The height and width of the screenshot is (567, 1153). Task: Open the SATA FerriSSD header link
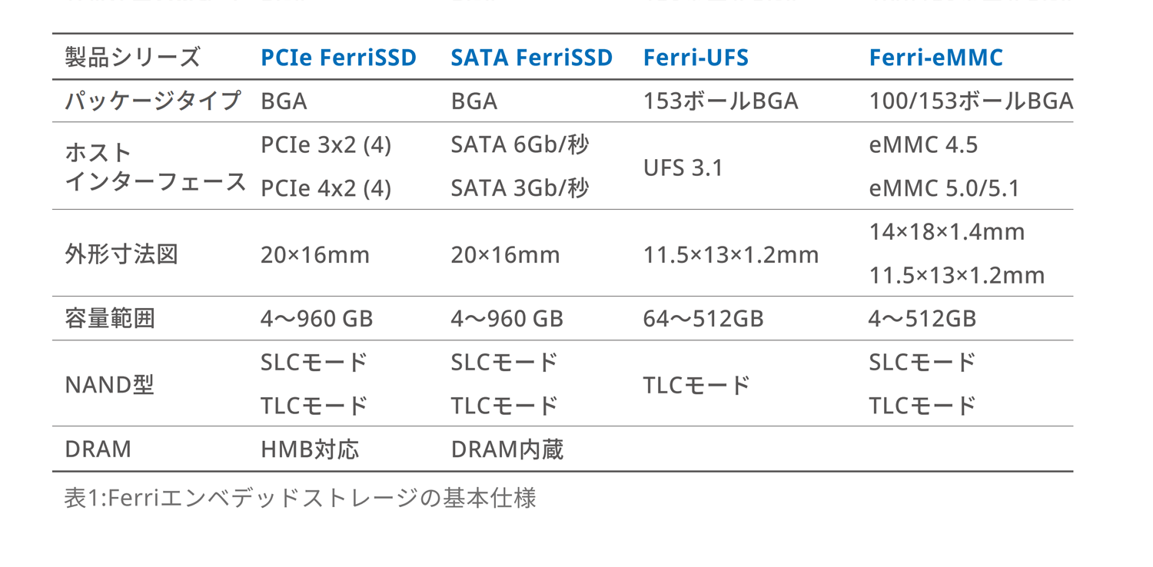[x=531, y=58]
